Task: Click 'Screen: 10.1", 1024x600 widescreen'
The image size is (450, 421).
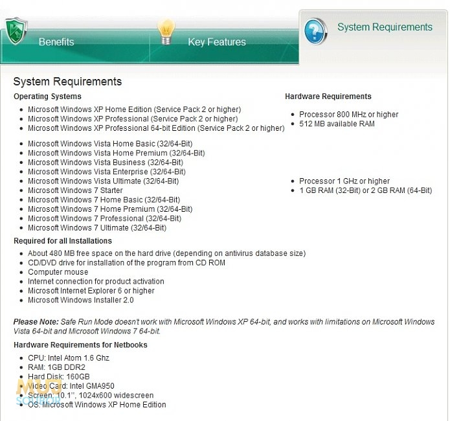Action: coord(91,396)
